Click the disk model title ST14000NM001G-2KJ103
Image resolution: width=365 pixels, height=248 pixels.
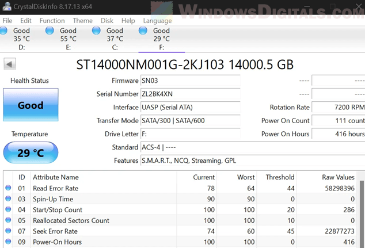pos(150,64)
